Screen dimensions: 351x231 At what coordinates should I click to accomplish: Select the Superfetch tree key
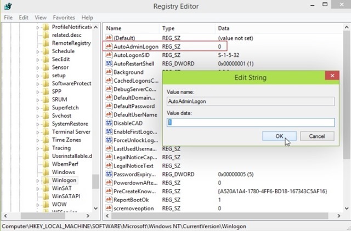pos(65,108)
